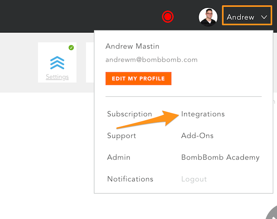Click the blue Settings chevrons icon

[x=57, y=62]
